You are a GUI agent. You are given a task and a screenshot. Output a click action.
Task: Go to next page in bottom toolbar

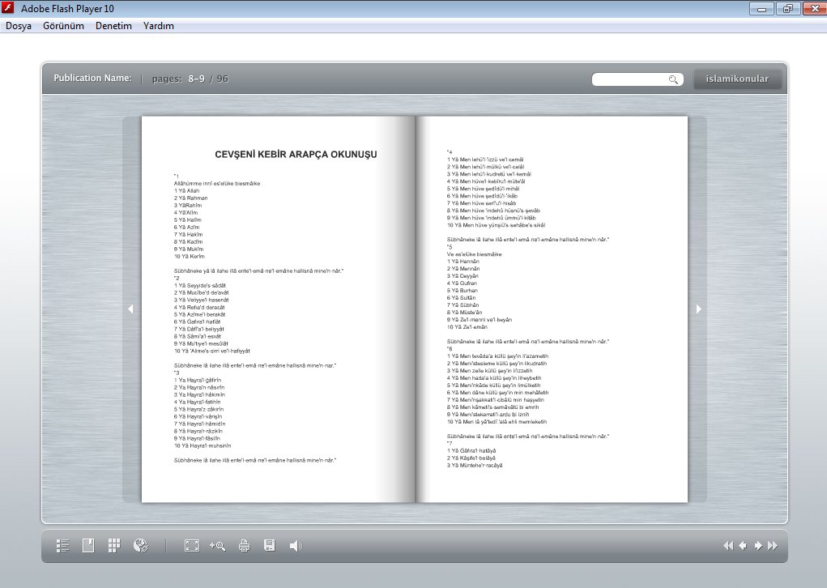[x=758, y=546]
